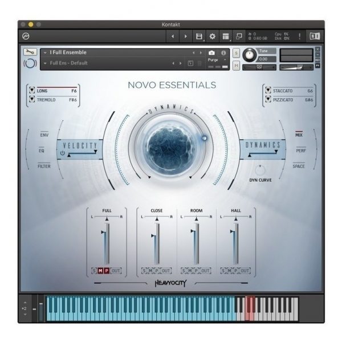
Task: Save snapshot with the disk icon
Action: [190, 63]
